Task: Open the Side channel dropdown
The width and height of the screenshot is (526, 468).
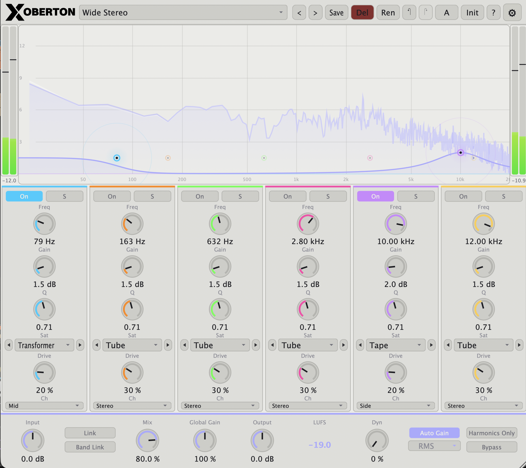Action: [x=396, y=406]
